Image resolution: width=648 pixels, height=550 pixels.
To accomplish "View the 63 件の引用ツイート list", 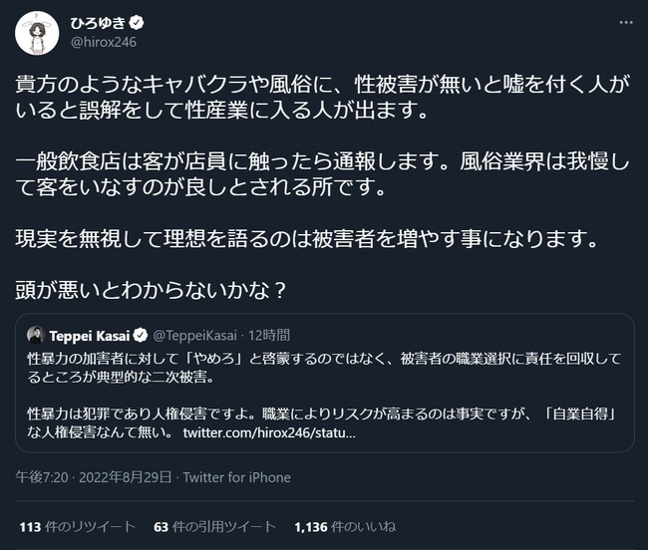I will pos(214,527).
